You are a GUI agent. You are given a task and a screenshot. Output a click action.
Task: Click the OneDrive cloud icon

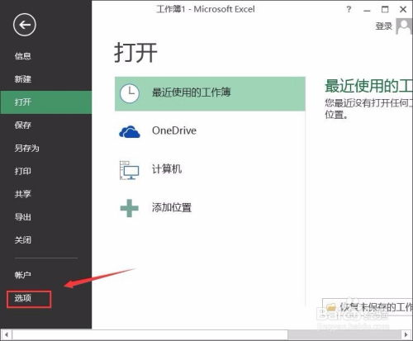(x=130, y=132)
